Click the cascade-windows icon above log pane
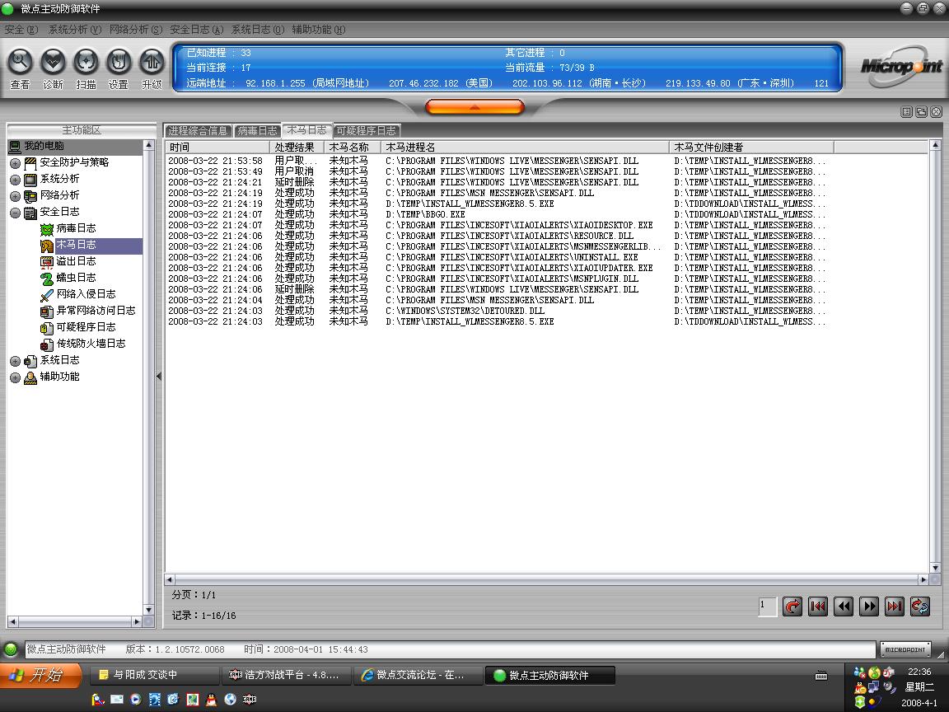949x712 pixels. [922, 112]
